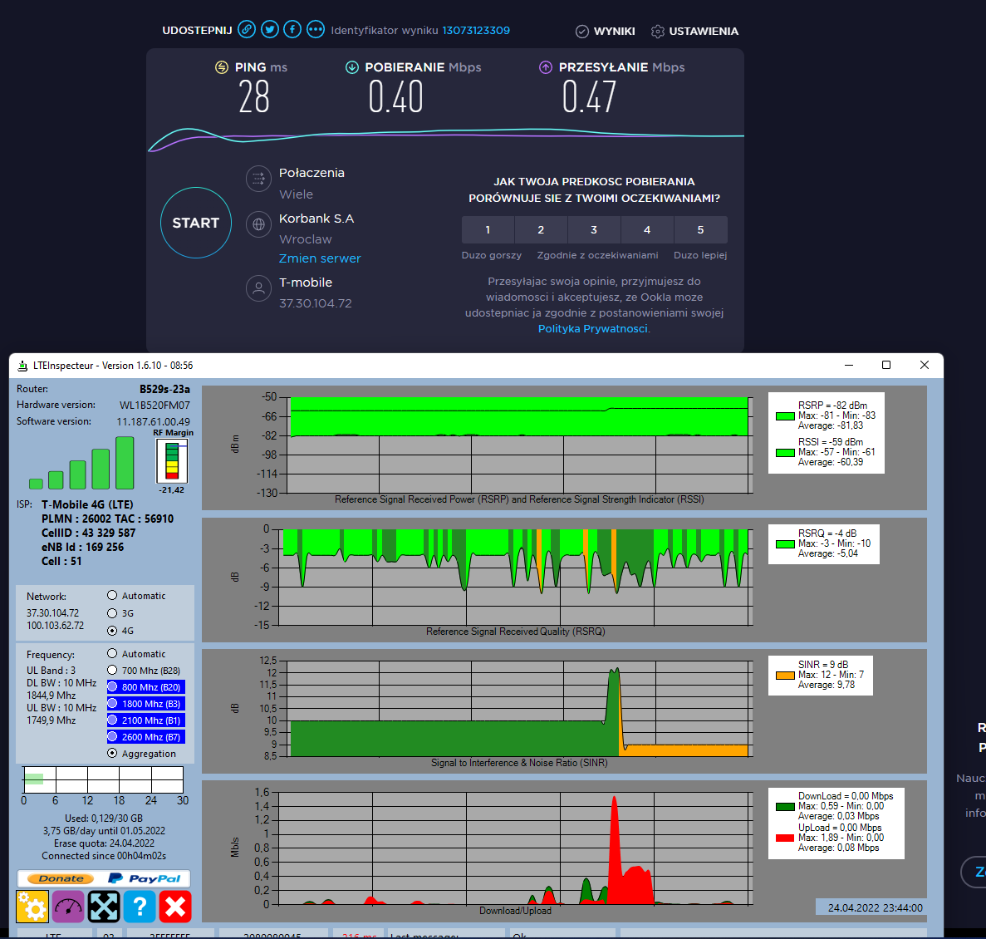Viewport: 986px width, 939px height.
Task: Click the data quota usage bar
Action: coord(103,779)
